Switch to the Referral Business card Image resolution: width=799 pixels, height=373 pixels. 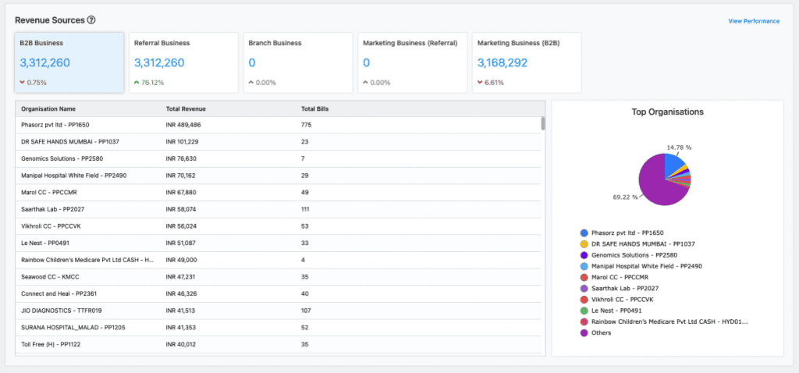pos(183,62)
